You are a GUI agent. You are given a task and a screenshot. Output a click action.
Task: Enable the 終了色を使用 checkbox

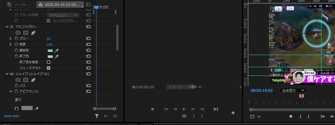[x=49, y=62]
